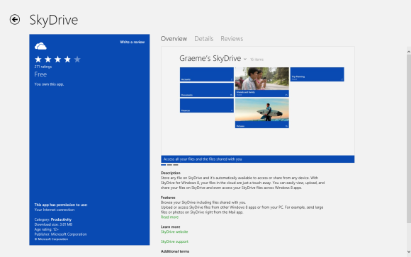The width and height of the screenshot is (411, 257).
Task: Select first screenshot pager indicator
Action: click(163, 165)
